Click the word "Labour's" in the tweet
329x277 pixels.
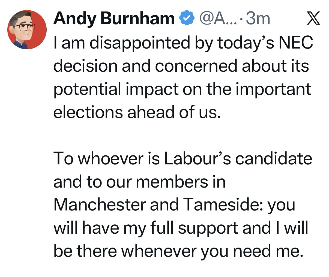click(198, 158)
